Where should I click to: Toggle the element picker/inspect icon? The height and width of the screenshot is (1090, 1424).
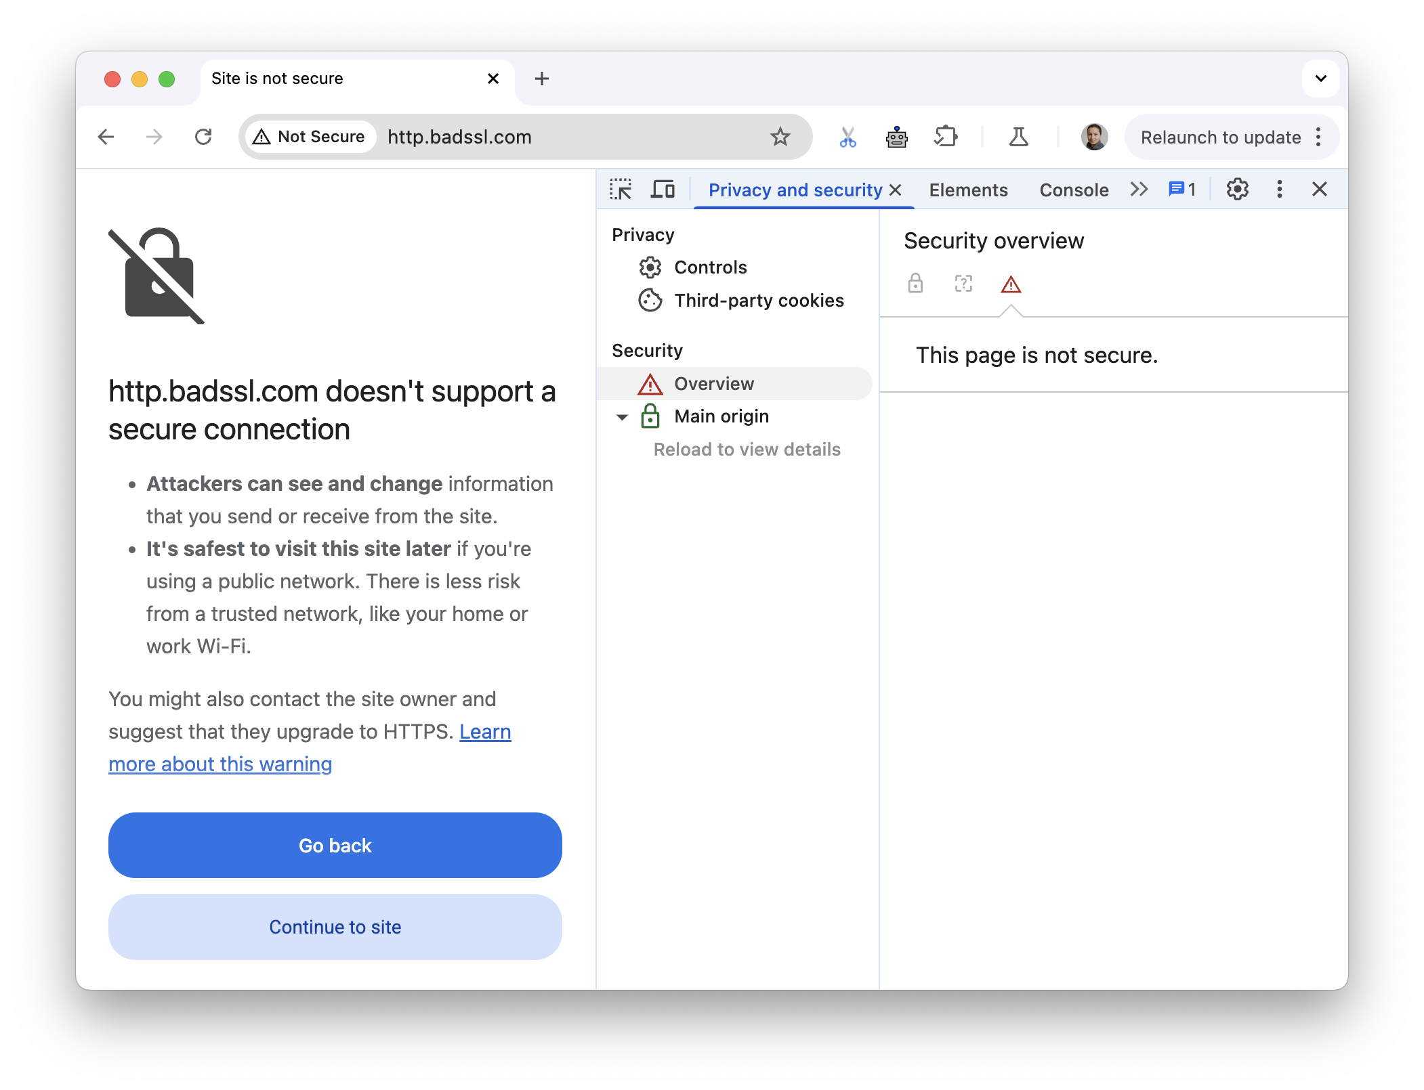click(623, 189)
